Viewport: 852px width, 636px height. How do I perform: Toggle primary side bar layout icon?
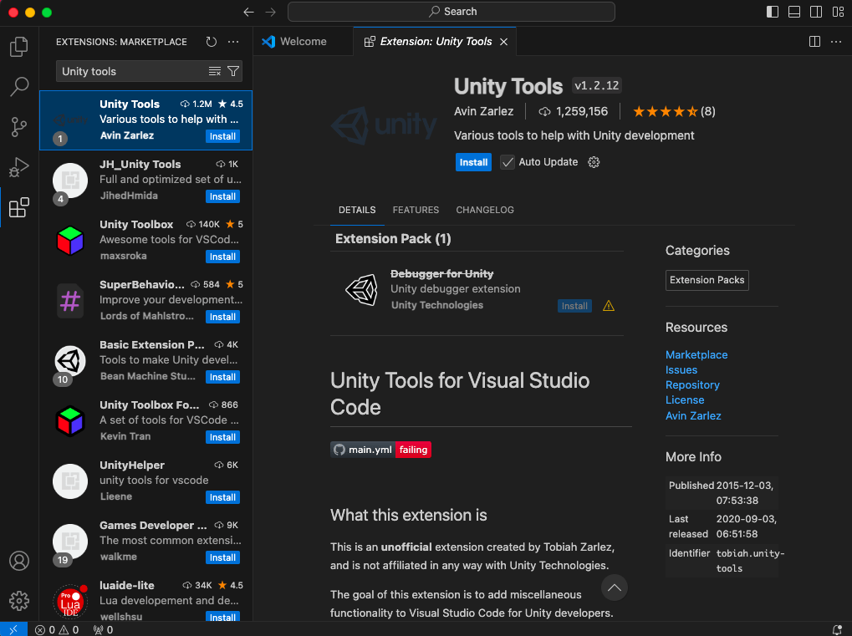tap(772, 12)
